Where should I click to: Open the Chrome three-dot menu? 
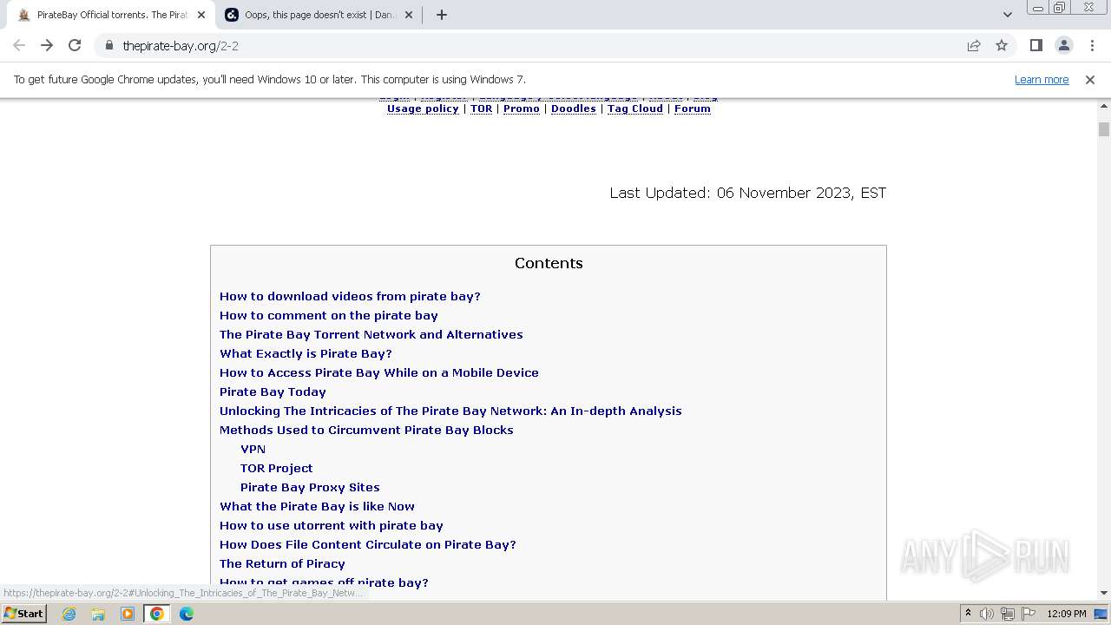1092,45
